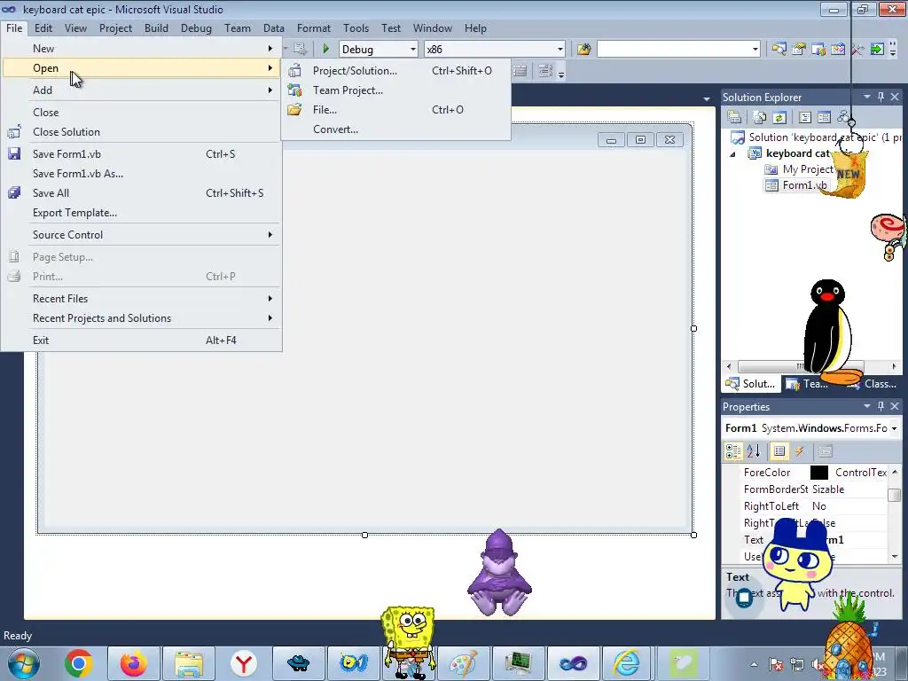Open Form1 object selector dropdown in Properties

click(894, 428)
